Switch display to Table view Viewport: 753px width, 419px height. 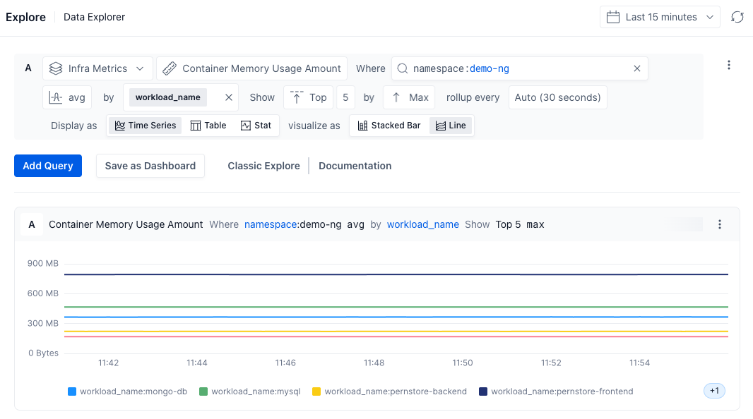pos(208,126)
